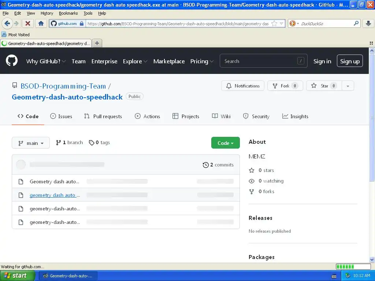Screen dimensions: 375x281
Task: Open Geometry-dash-auto-speedhack repository link
Action: click(x=67, y=97)
